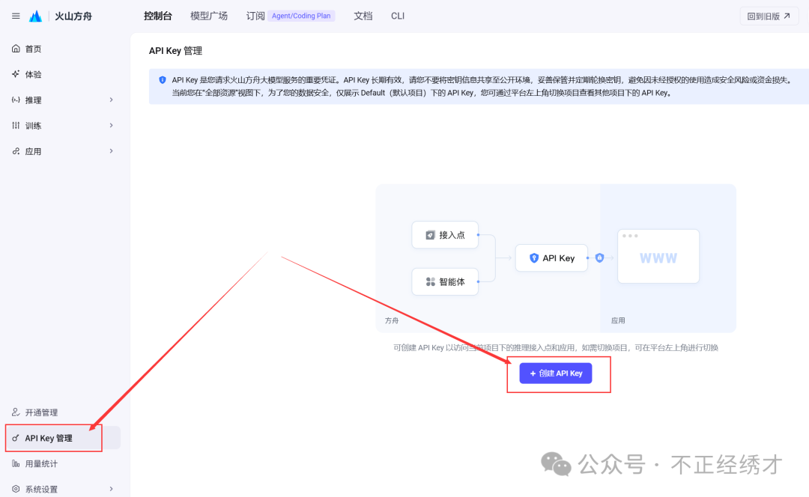Click the 推理 sidebar icon
This screenshot has width=809, height=497.
[16, 100]
